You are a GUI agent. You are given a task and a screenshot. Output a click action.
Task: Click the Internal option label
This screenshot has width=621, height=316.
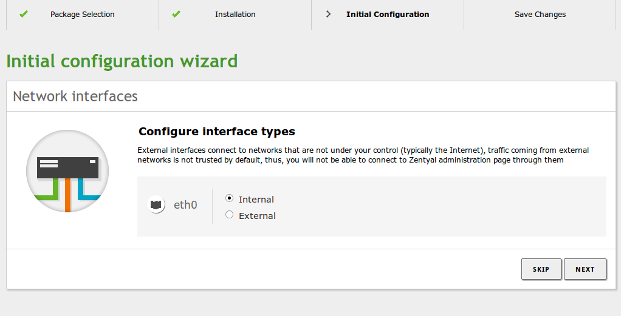(x=256, y=200)
